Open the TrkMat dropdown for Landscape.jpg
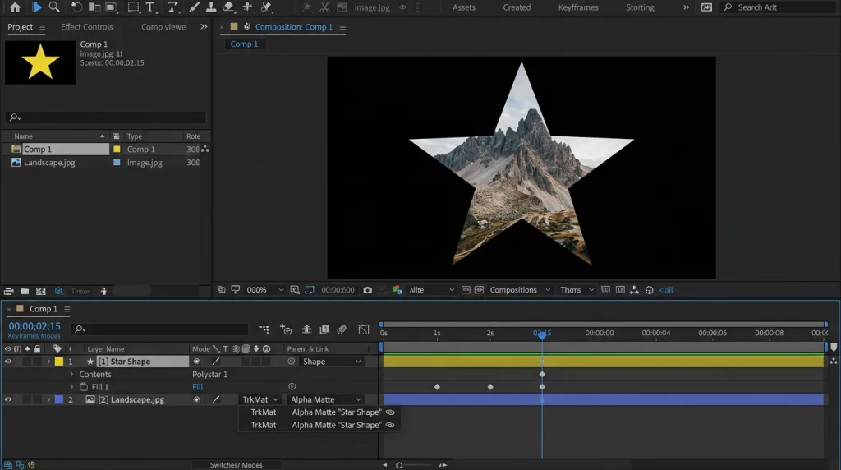 [x=260, y=399]
